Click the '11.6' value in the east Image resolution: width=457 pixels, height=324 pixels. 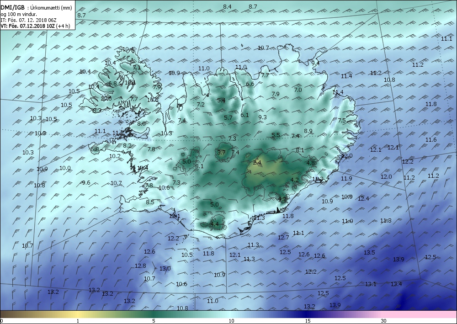tap(431, 139)
